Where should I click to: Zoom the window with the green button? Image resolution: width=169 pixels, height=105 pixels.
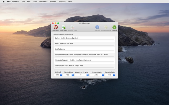tap(58, 23)
